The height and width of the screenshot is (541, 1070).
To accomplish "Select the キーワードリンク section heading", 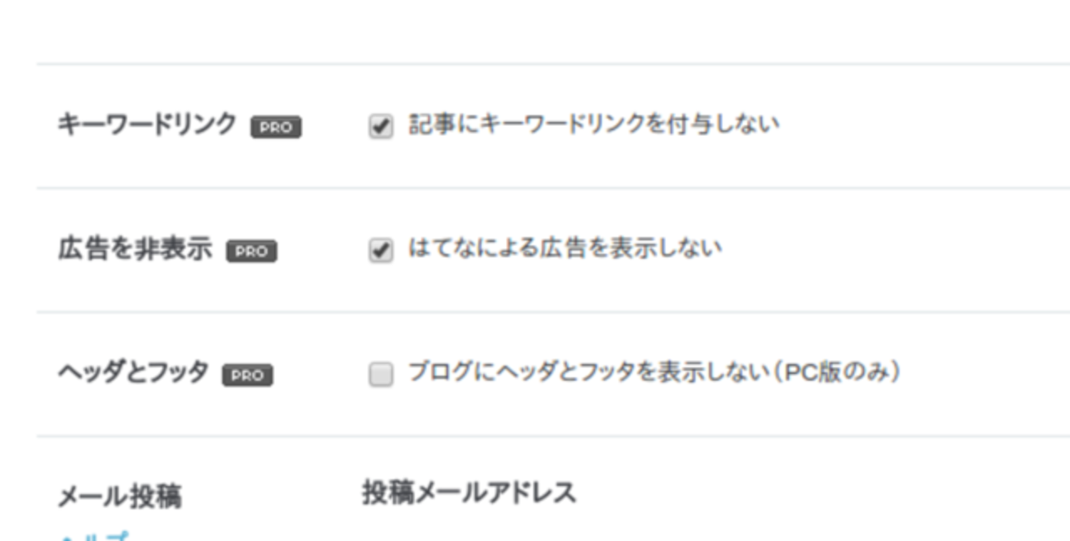I will click(x=147, y=125).
